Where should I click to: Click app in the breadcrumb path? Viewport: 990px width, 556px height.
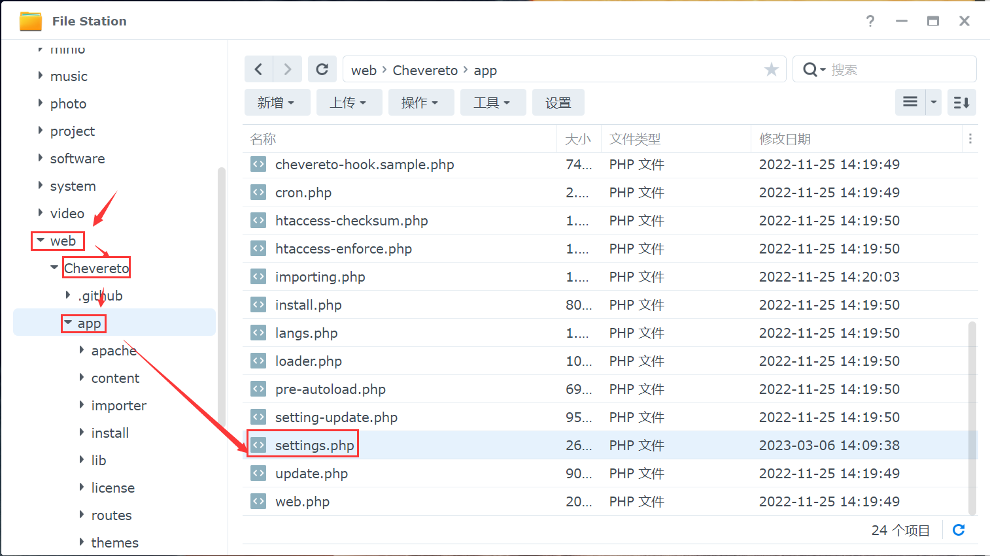tap(485, 70)
